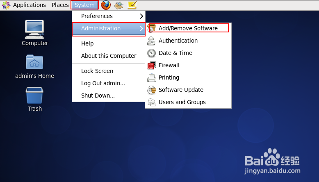
Task: Close the System menu in panel
Action: click(x=84, y=5)
